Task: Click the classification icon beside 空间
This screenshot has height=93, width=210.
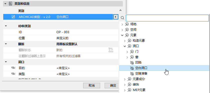Action: (x=127, y=30)
